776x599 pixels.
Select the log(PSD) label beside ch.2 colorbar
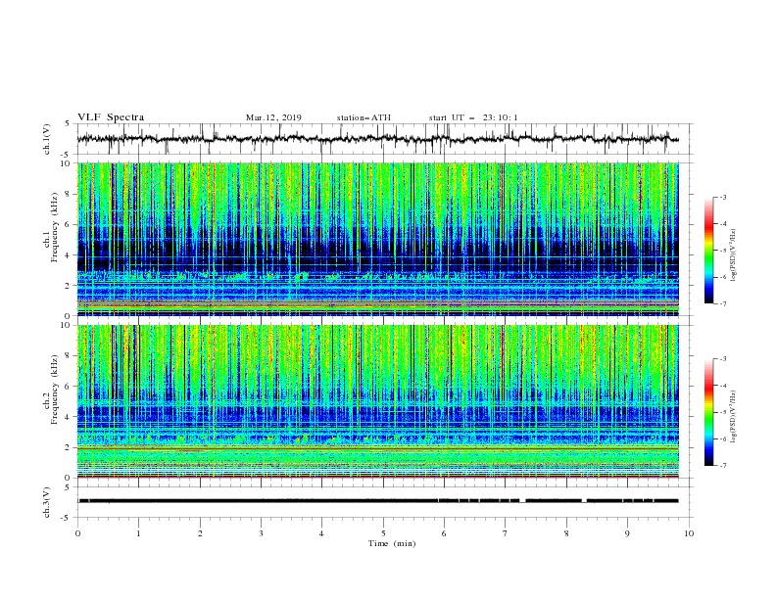point(733,417)
